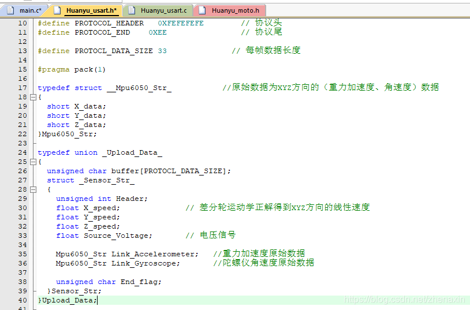
Task: Click the file icon on main.c* tab
Action: 10,10
